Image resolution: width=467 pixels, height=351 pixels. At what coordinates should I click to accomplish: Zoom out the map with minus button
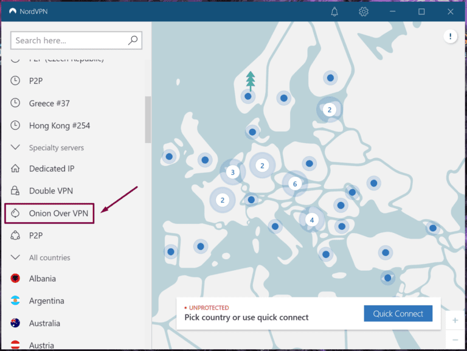point(455,339)
